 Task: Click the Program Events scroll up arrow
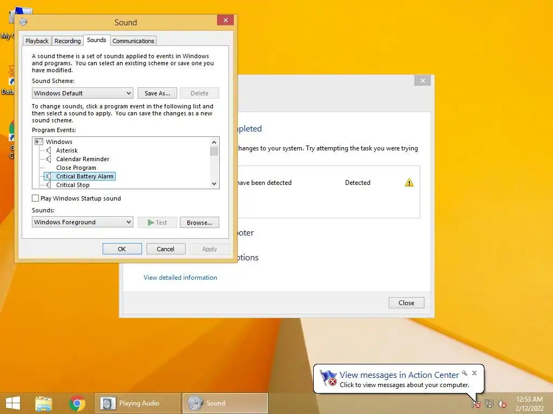[x=214, y=142]
